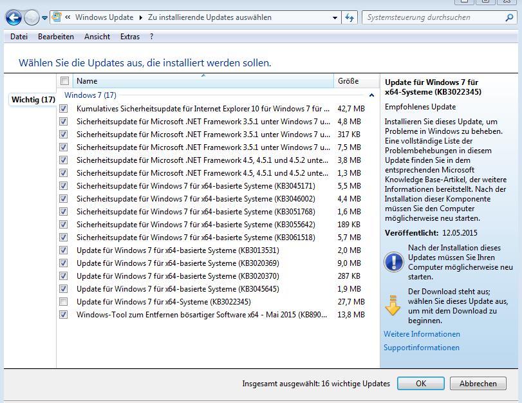Select Windows Update breadcrumb segment
The height and width of the screenshot is (403, 522).
(104, 17)
